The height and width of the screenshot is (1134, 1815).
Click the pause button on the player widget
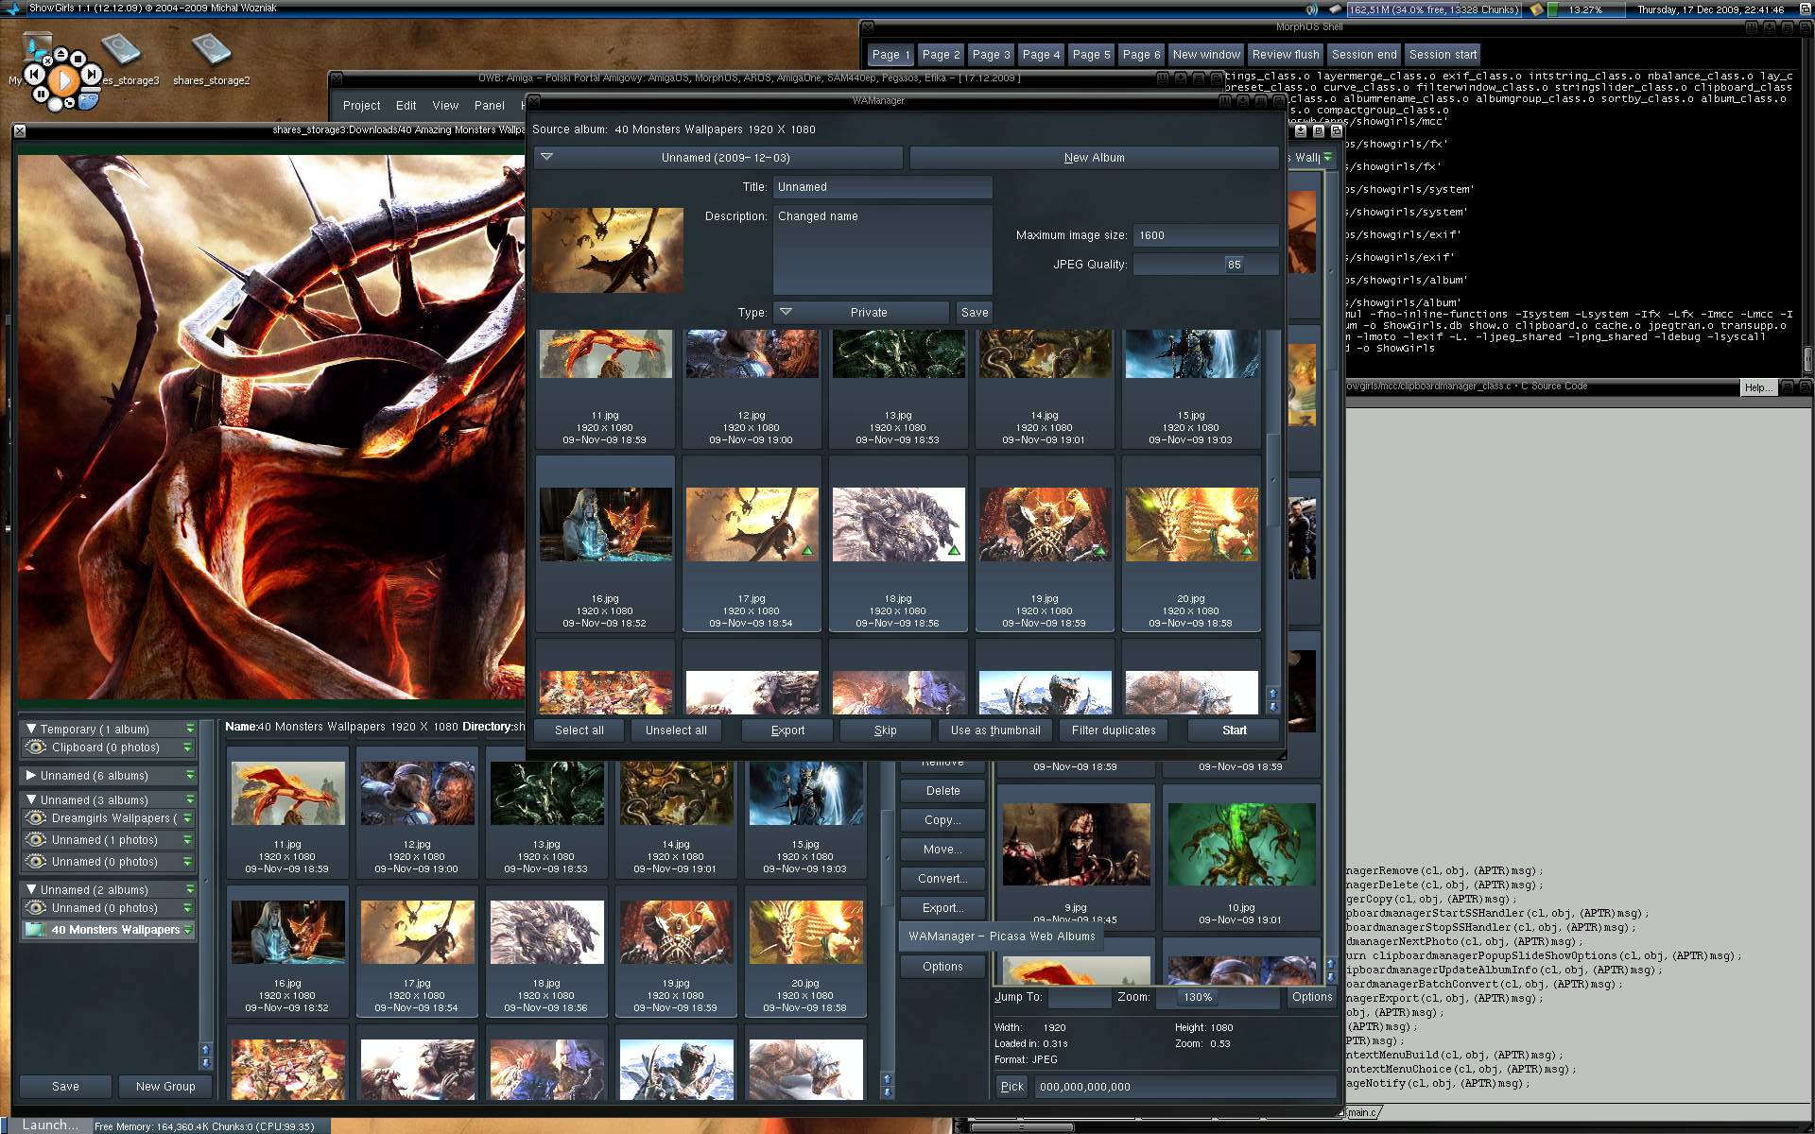coord(41,94)
